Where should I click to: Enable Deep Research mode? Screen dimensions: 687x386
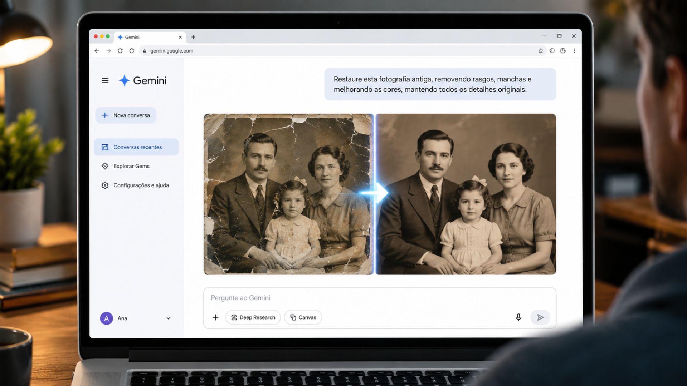point(253,317)
